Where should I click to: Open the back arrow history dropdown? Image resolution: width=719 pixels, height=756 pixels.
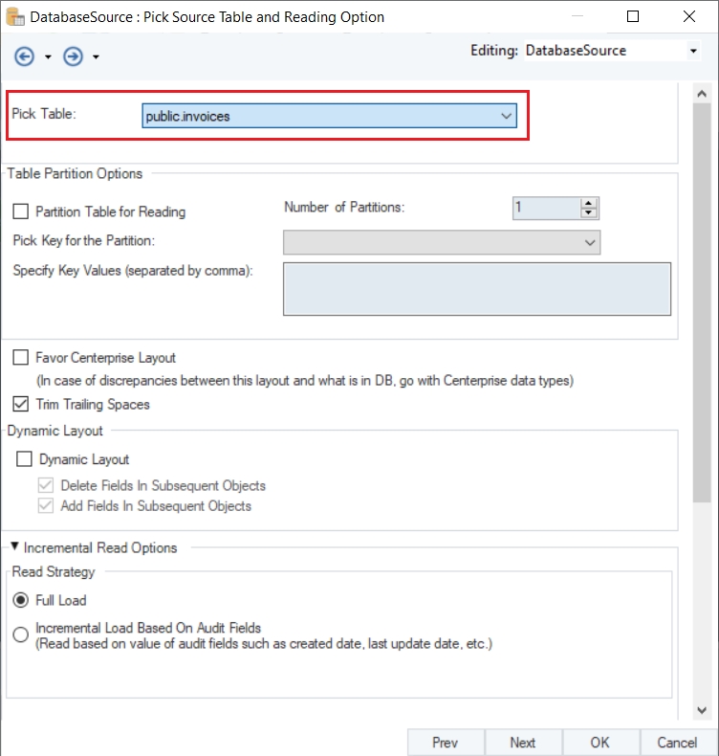48,57
